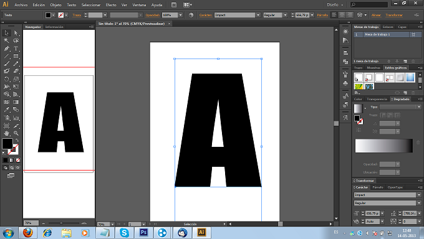The image size is (424, 239).
Task: Align paragraph text center
Action: 342,15
